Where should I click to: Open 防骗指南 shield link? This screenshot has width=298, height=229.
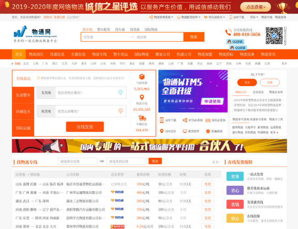point(215,131)
